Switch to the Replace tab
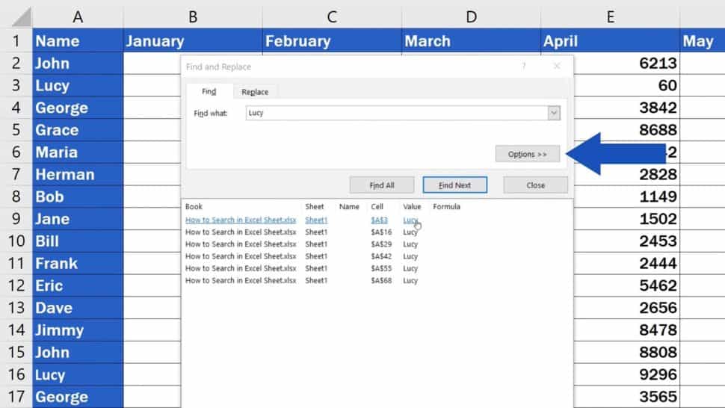The image size is (725, 408). coord(255,92)
